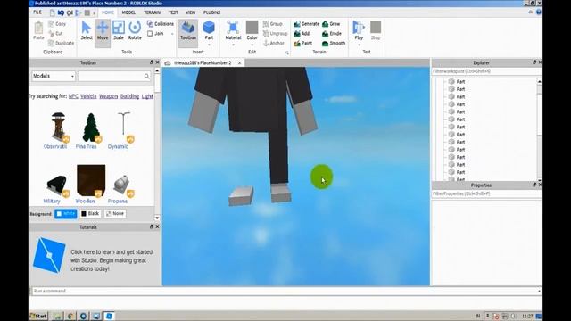Close the Place Number 2 tab
Image resolution: width=571 pixels, height=321 pixels.
(240, 63)
